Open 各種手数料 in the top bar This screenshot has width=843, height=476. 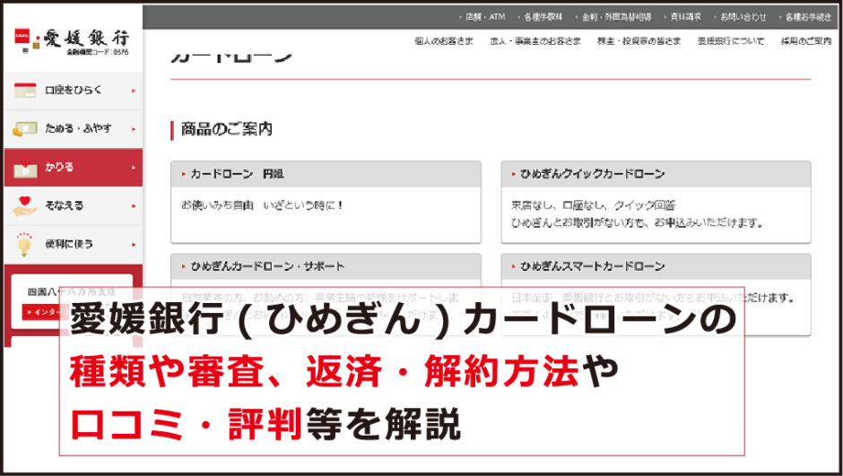coord(544,17)
